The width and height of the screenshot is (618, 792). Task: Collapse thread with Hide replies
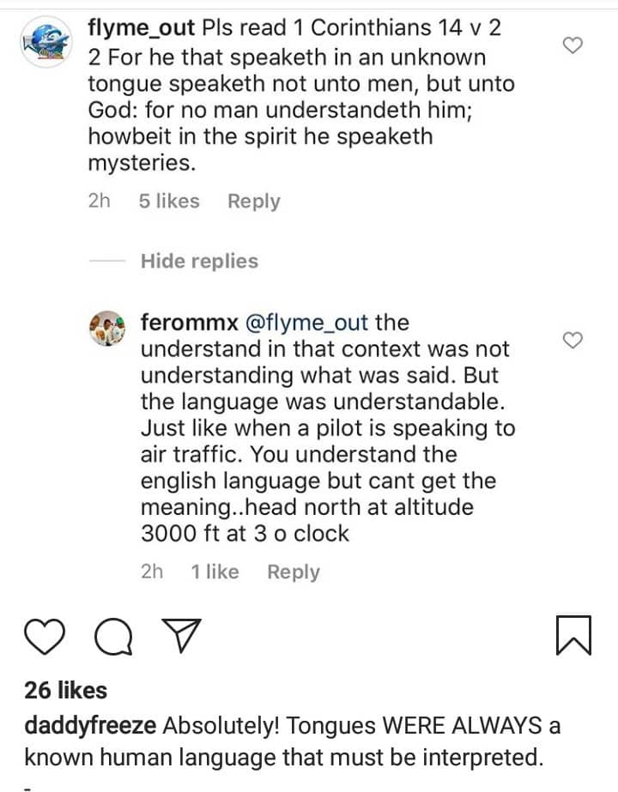[199, 261]
